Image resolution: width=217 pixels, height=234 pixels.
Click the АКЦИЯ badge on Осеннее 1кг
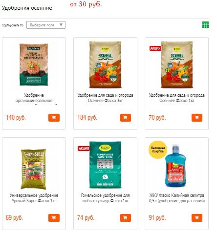pos(155,48)
